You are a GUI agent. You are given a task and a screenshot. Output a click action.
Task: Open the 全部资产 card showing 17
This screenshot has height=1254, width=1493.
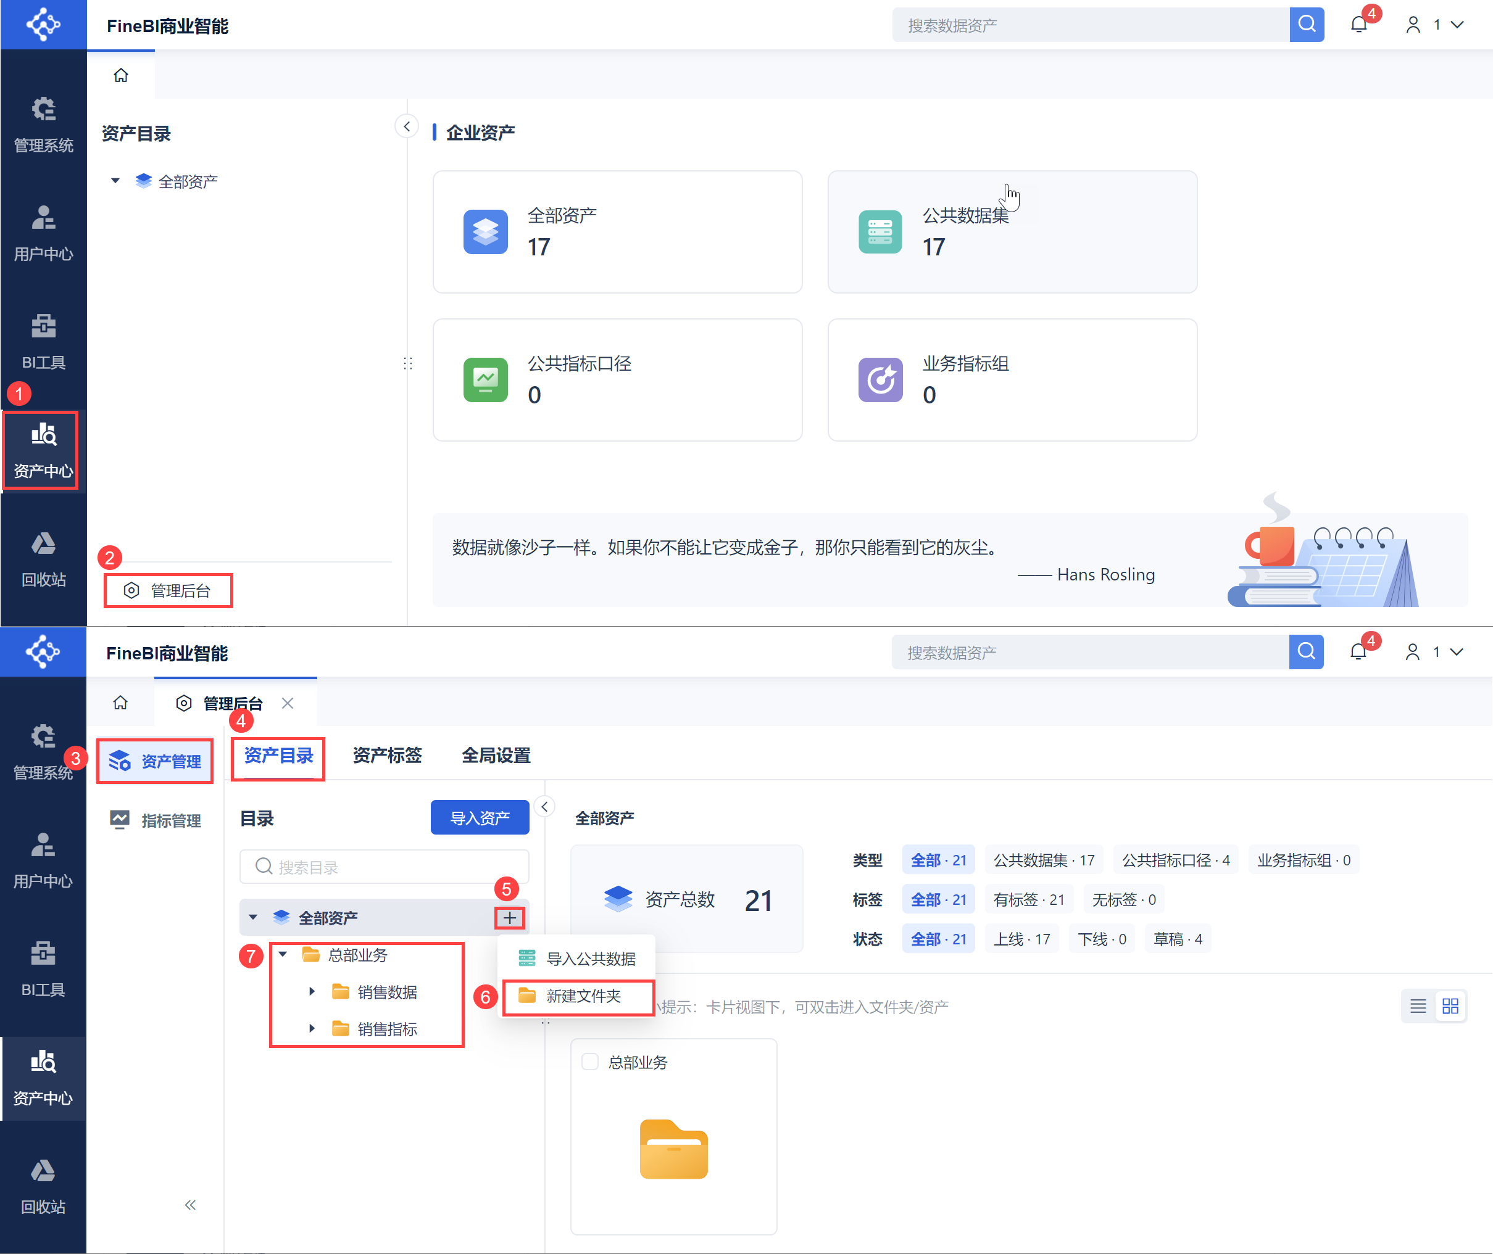click(617, 232)
